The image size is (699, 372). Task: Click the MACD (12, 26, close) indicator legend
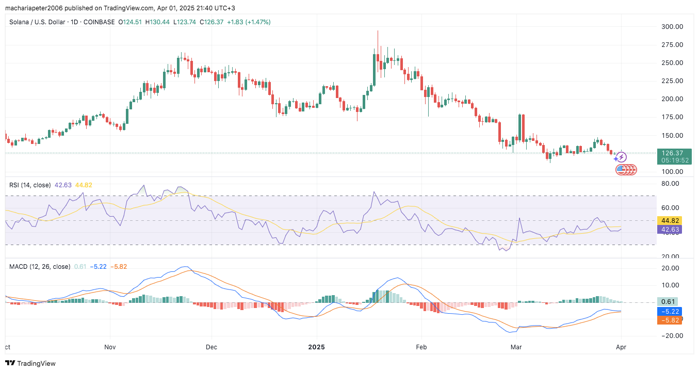tap(40, 267)
